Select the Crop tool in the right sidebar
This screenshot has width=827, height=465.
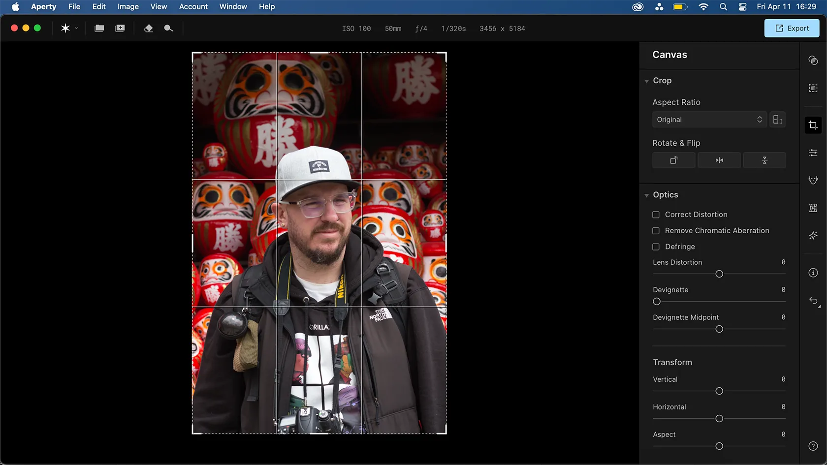pos(813,125)
